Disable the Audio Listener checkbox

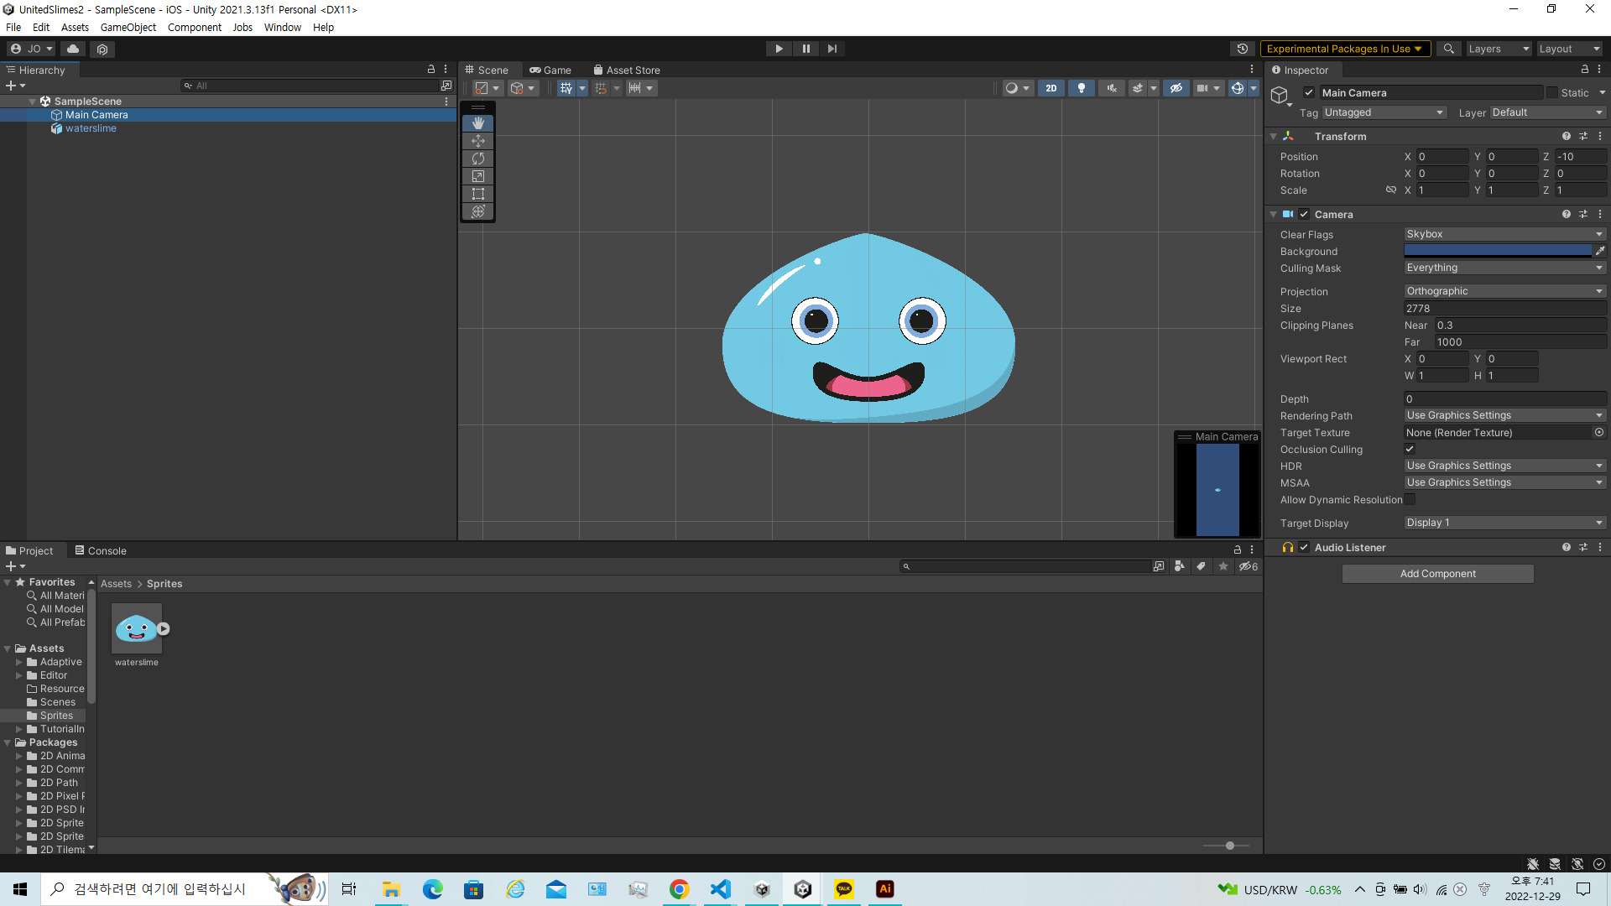pos(1304,547)
